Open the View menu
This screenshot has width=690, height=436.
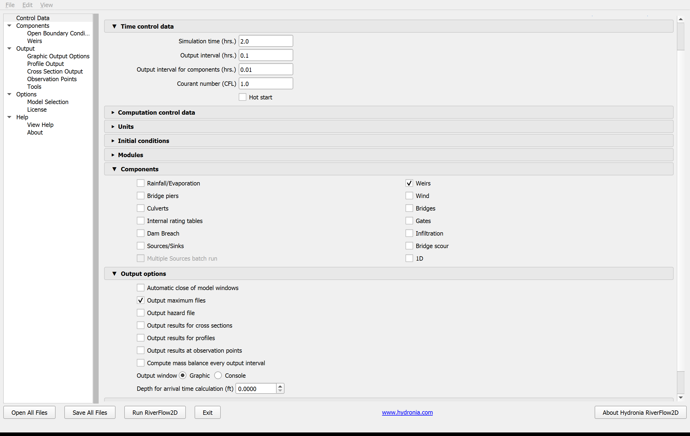pyautogui.click(x=46, y=5)
